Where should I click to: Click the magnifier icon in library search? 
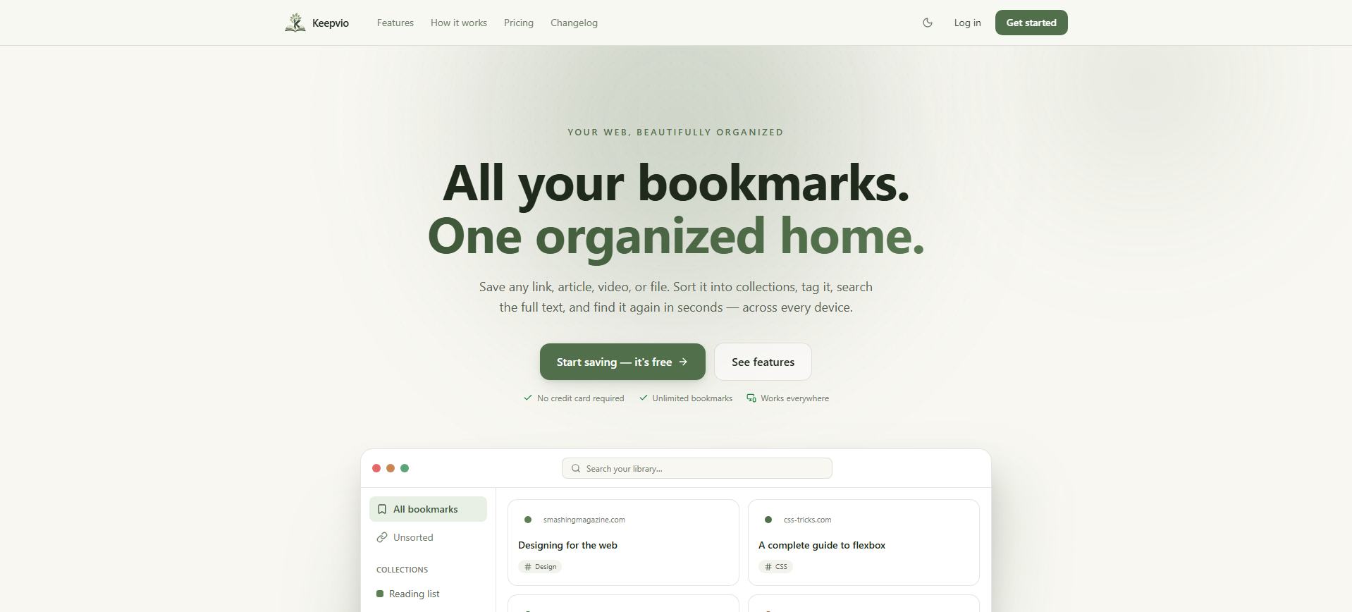click(x=576, y=468)
